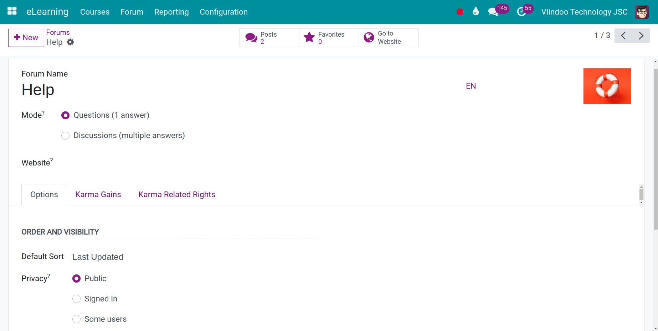Screen dimensions: 658x331
Task: Click the water drop icon in top bar
Action: (475, 12)
